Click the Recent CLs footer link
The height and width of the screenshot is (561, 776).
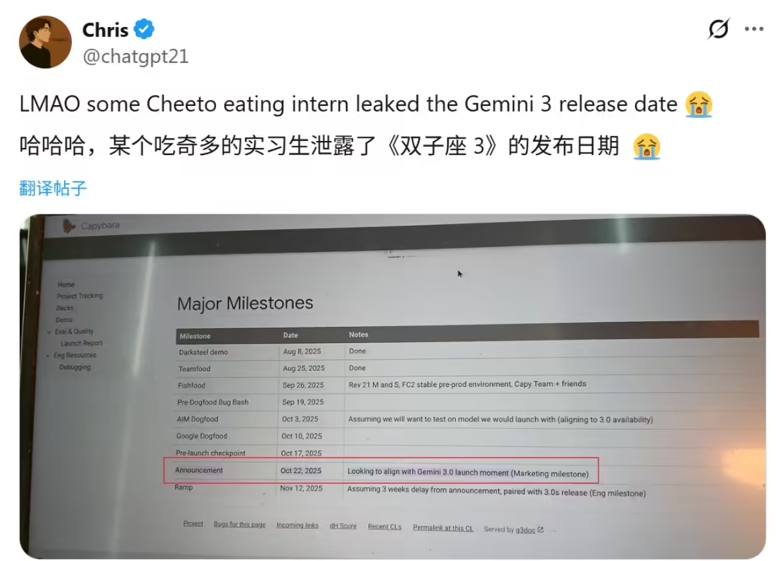point(384,526)
